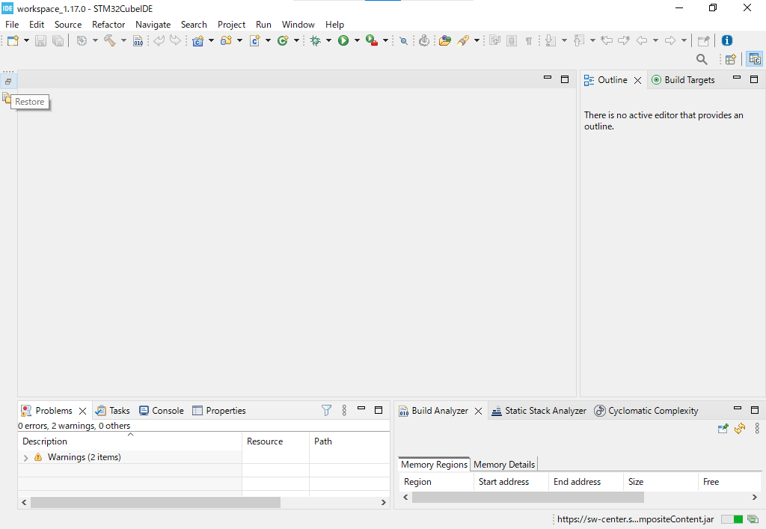Toggle Show Whitespace Characters pilcrow icon

pyautogui.click(x=529, y=40)
